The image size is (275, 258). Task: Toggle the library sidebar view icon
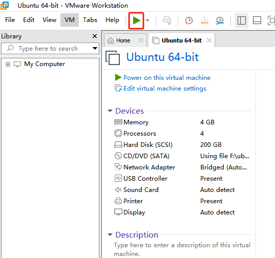click(242, 20)
